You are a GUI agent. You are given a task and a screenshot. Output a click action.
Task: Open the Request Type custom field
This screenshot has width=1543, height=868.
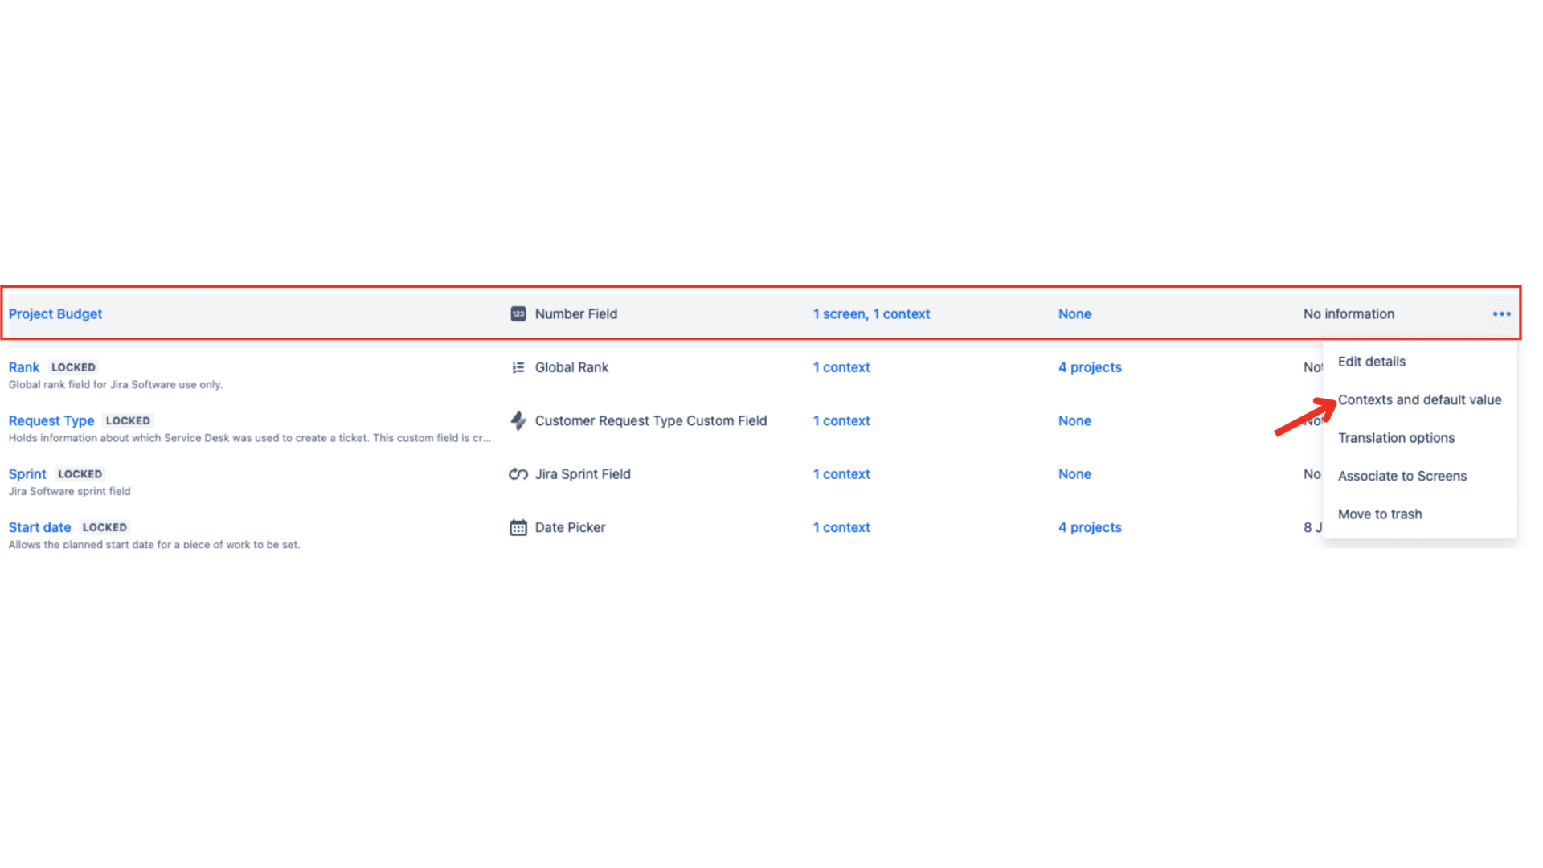point(51,420)
